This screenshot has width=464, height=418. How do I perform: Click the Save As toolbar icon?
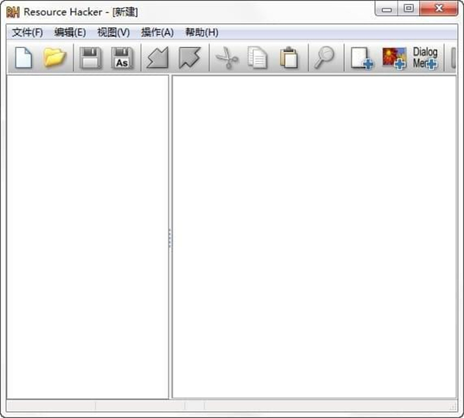tap(122, 58)
